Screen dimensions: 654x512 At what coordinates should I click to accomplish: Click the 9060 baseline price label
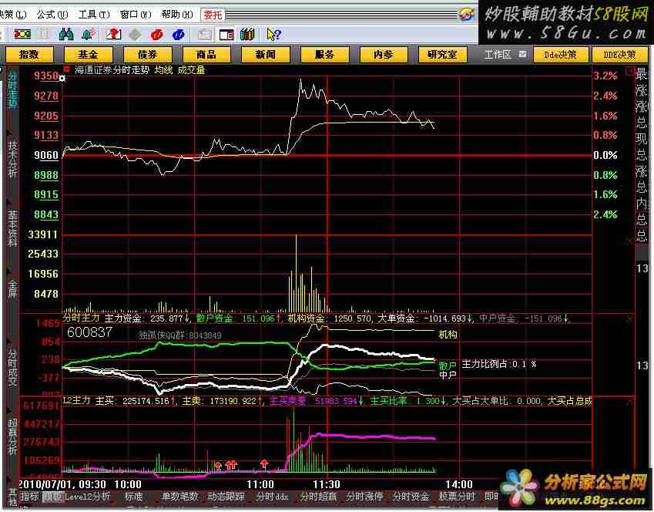pos(46,155)
